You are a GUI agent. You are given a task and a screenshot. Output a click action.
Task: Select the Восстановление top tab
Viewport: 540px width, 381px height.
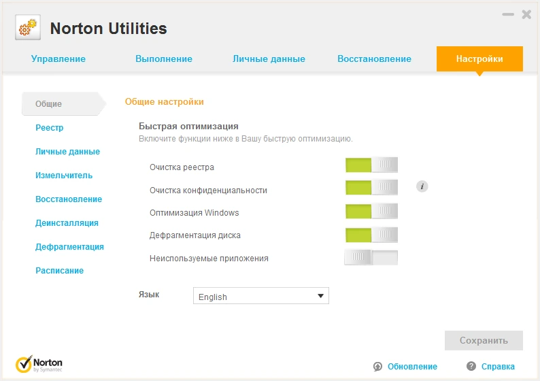374,59
